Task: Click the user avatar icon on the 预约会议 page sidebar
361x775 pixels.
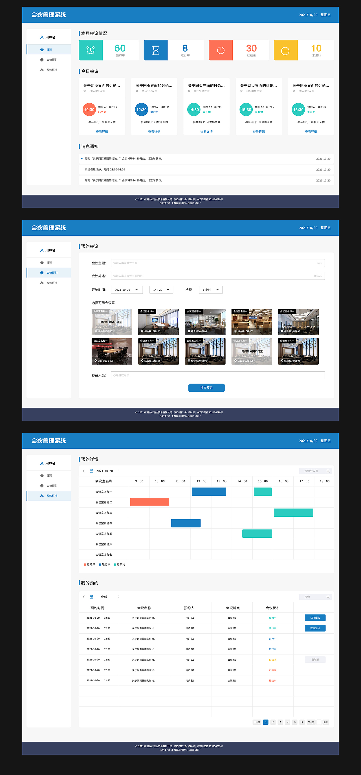Action: [x=42, y=250]
